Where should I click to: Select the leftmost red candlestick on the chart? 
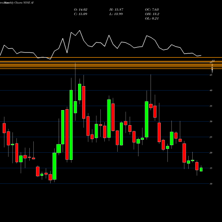tap(4, 128)
